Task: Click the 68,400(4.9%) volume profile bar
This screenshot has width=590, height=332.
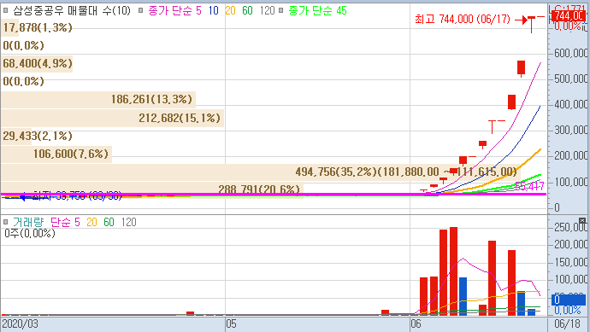Action: tap(37, 63)
